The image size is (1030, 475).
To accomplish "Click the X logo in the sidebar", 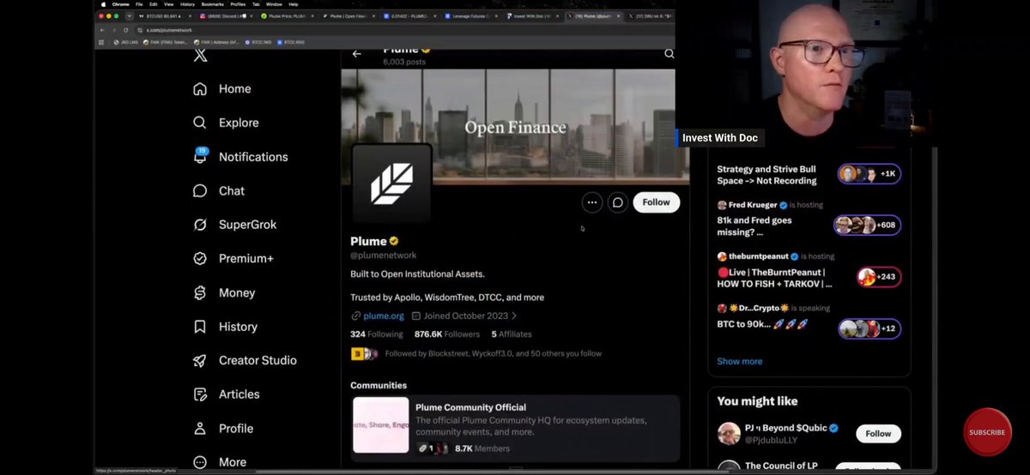I will pos(200,56).
